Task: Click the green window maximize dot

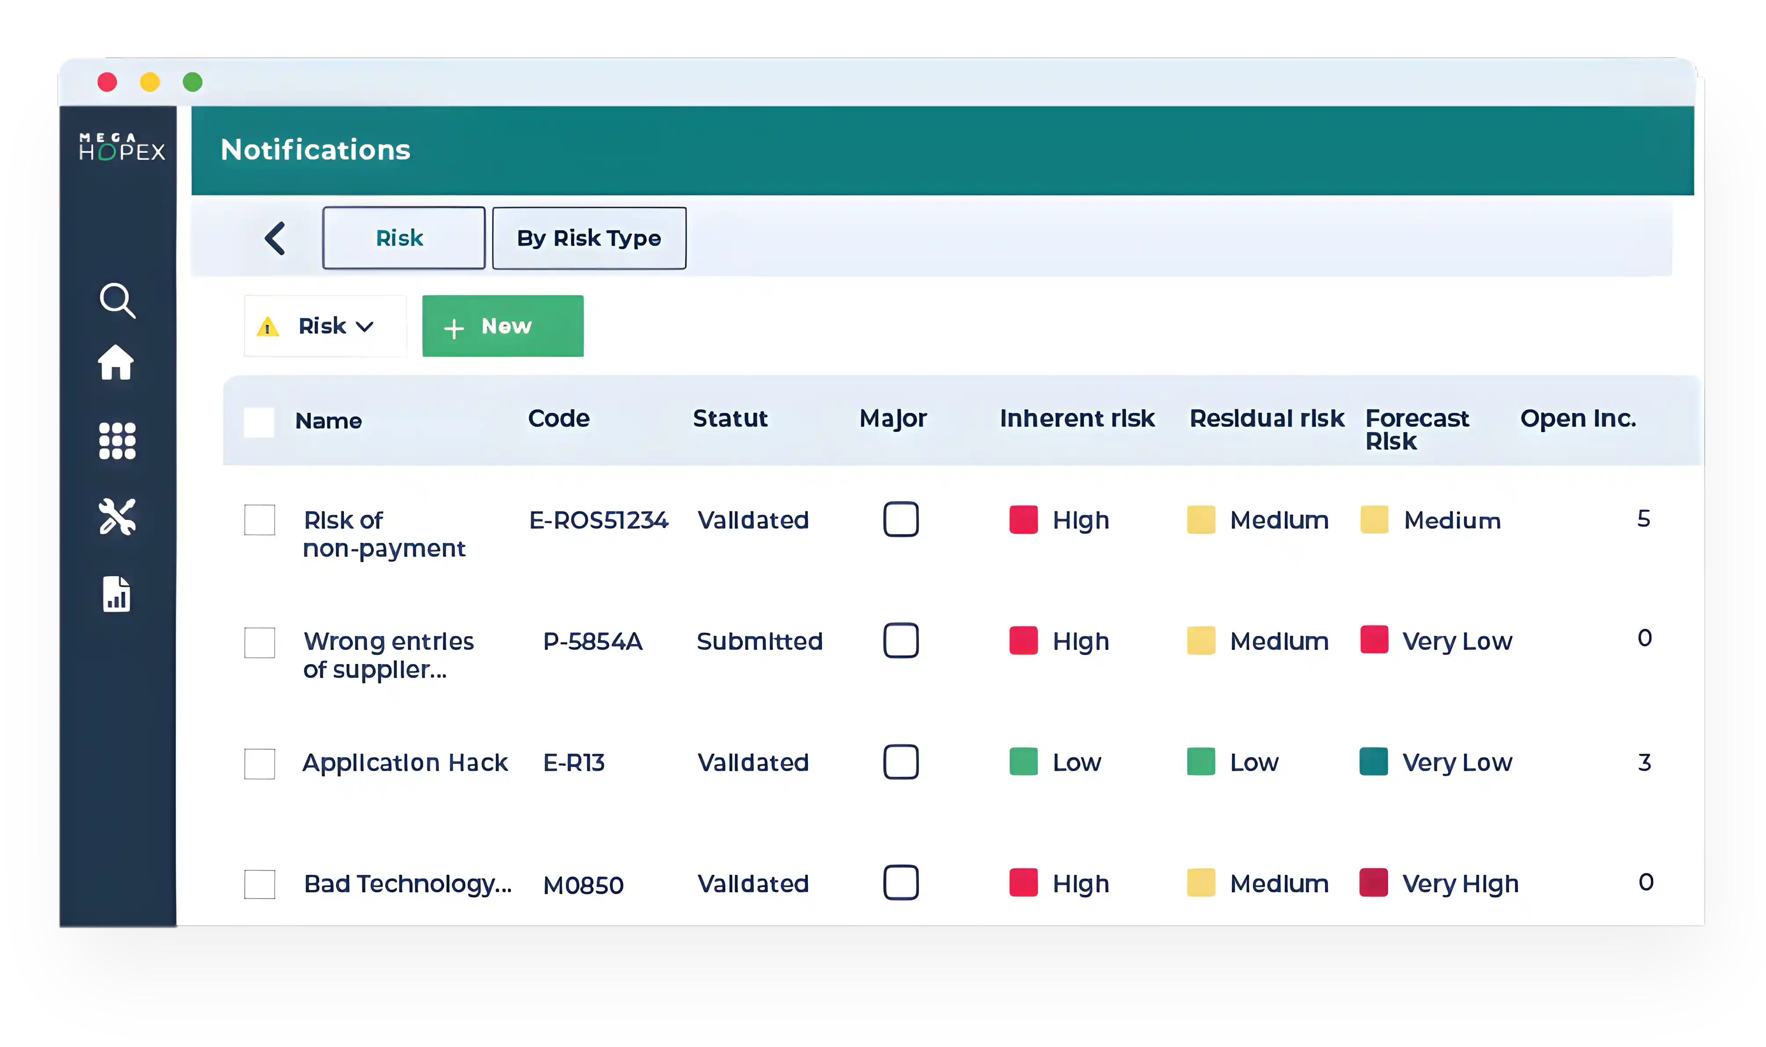Action: (192, 83)
